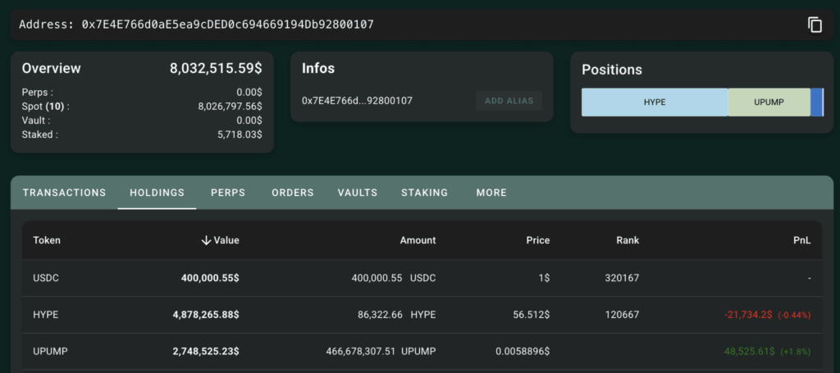The image size is (840, 373).
Task: Open the Transactions tab
Action: tap(64, 193)
